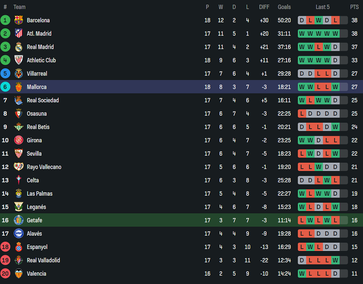
Task: Click the Barcelona club crest icon
Action: pyautogui.click(x=19, y=20)
